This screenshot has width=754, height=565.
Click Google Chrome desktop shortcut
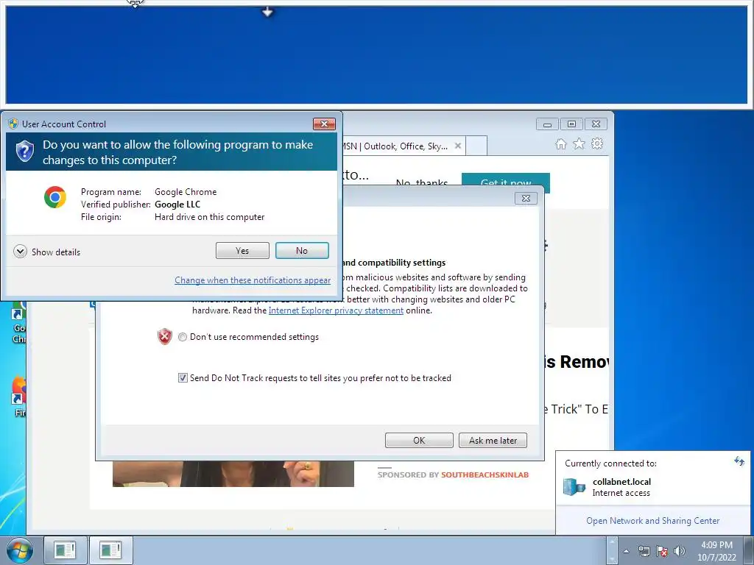tap(19, 323)
